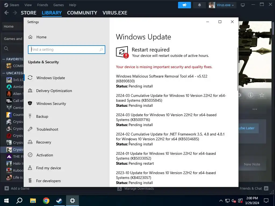Open Friends & Chat icon in Steam

[x=266, y=188]
